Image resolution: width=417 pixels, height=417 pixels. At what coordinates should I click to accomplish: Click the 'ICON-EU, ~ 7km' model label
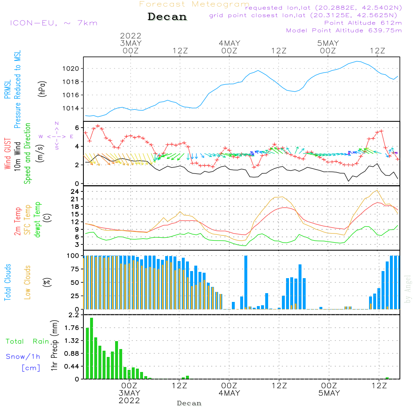coord(54,23)
